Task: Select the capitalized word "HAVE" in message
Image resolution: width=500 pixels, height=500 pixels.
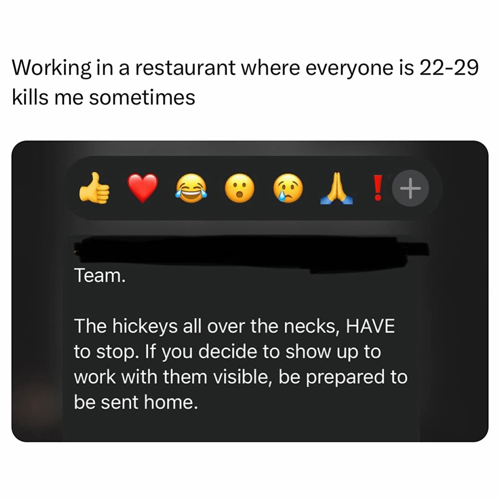Action: 370,326
